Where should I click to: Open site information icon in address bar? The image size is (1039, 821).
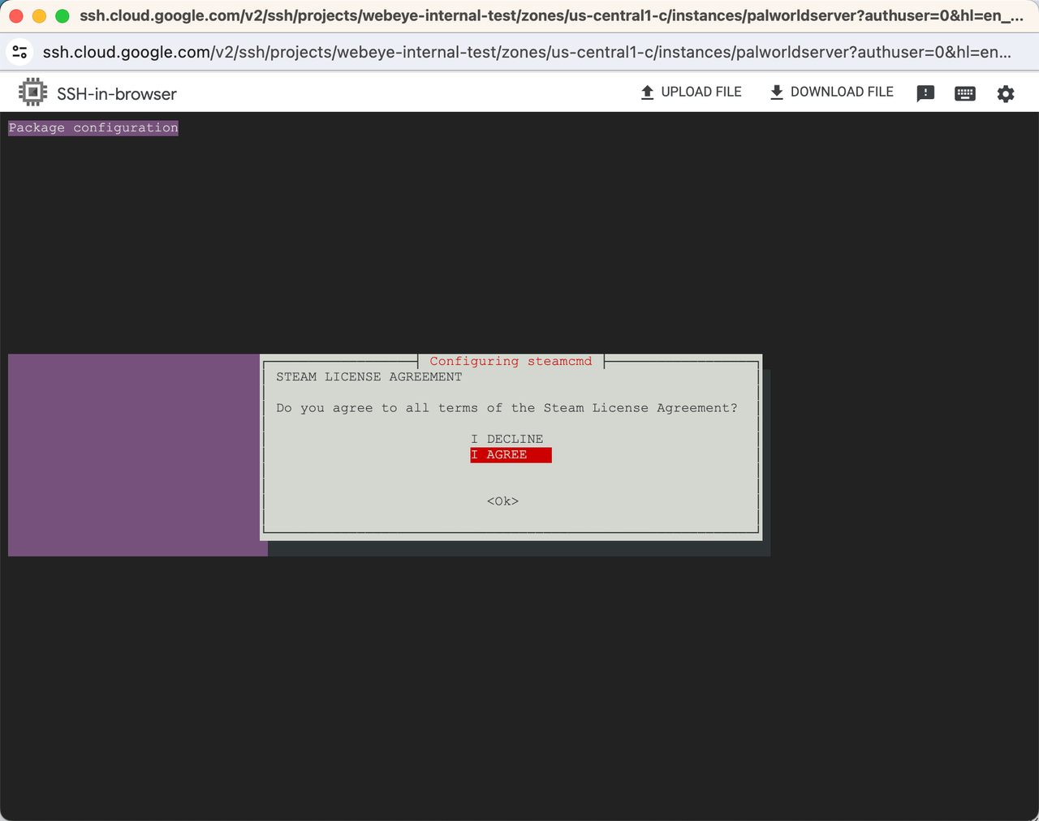coord(20,52)
